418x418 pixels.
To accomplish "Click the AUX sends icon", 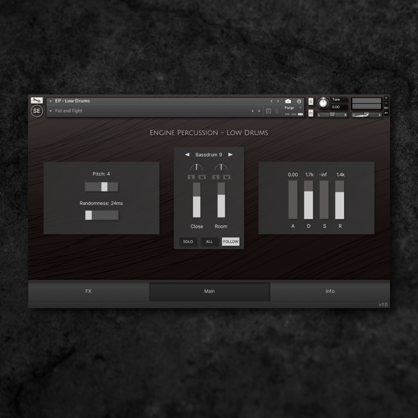I will click(x=386, y=108).
